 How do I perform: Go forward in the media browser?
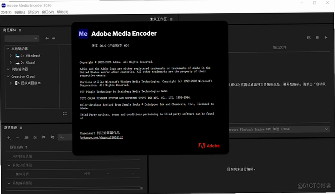tap(54, 38)
